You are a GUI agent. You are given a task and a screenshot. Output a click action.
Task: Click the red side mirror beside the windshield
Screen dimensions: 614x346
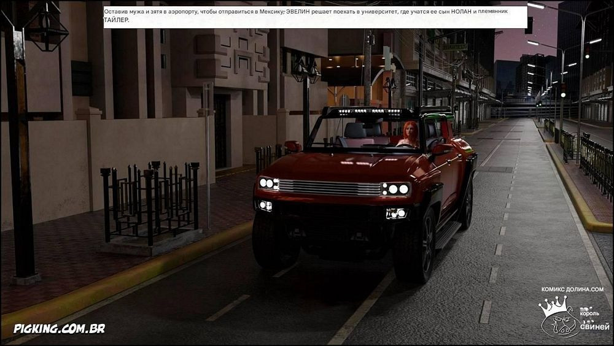292,146
